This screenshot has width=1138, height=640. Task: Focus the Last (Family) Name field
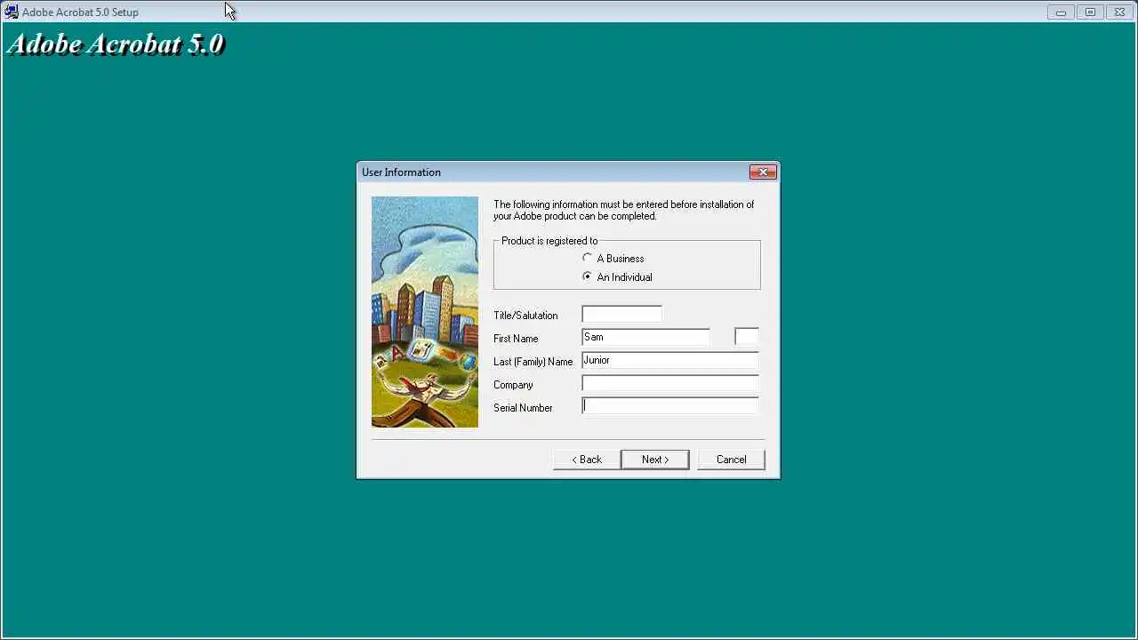coord(670,360)
